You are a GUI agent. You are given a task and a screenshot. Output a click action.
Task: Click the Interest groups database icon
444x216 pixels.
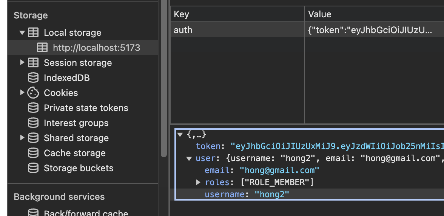(x=33, y=123)
